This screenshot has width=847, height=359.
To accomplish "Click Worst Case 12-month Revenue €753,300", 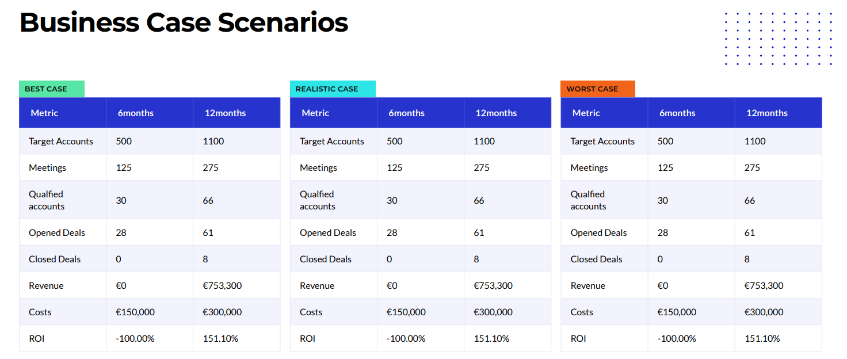I will tap(764, 285).
